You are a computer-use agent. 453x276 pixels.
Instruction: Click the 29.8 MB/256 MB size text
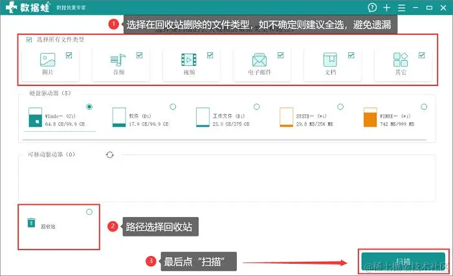coord(315,124)
